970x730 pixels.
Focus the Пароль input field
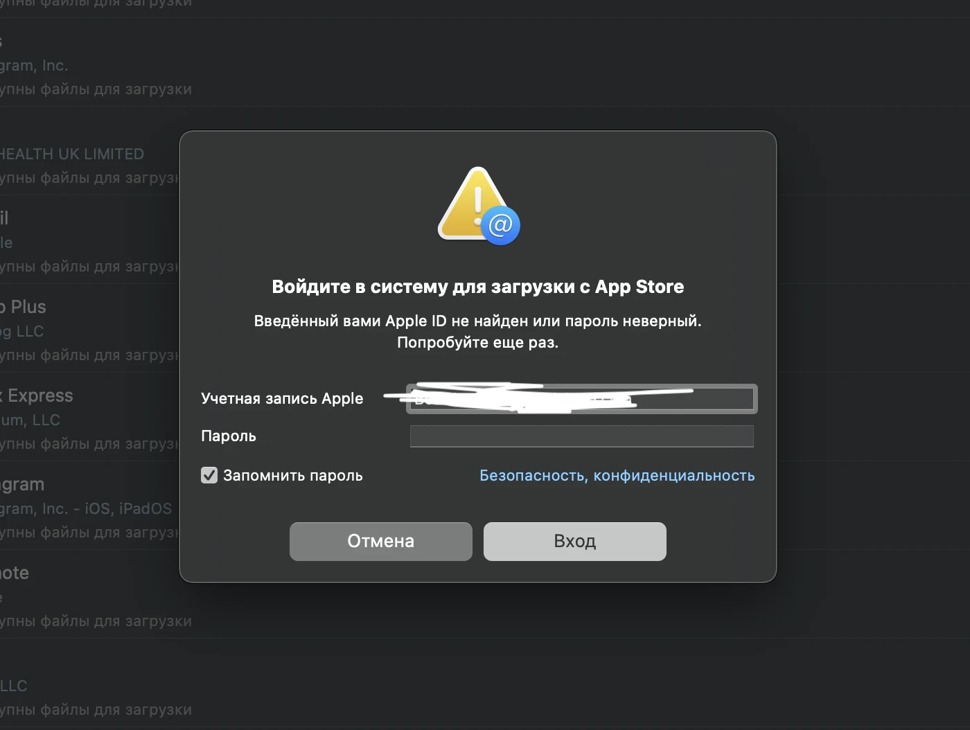click(x=582, y=436)
